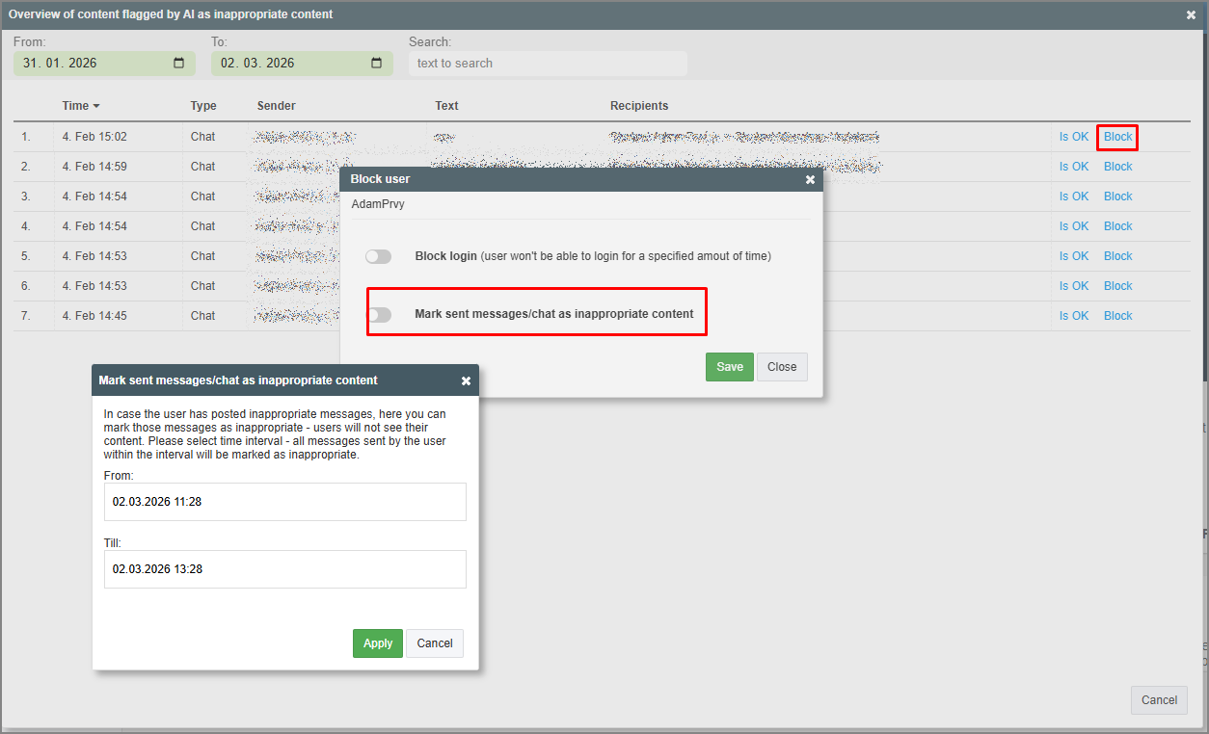Enable the Block login toggle

click(378, 256)
